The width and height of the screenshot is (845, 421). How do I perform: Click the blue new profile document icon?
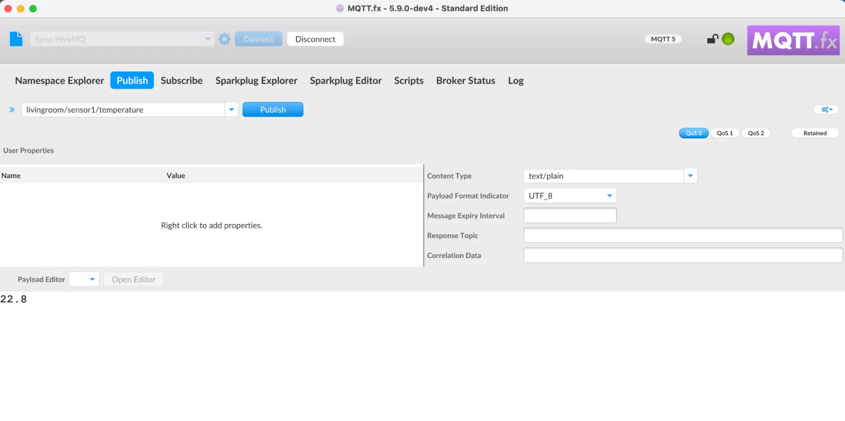16,39
